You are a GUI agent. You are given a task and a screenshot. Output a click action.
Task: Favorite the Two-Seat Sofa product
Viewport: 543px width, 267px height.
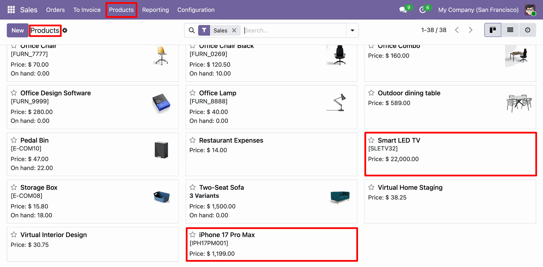click(193, 187)
